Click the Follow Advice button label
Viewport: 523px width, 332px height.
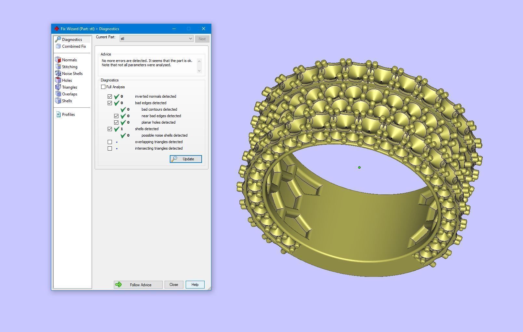coord(141,285)
